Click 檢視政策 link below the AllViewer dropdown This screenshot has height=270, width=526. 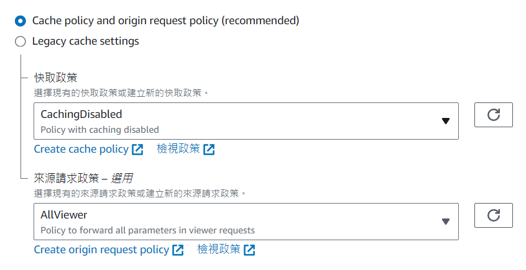(x=218, y=250)
